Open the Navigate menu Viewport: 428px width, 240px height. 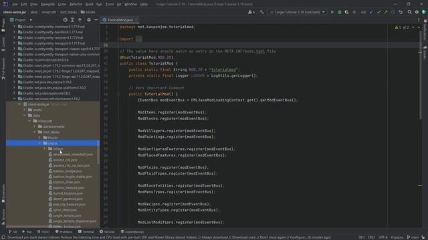pyautogui.click(x=47, y=4)
